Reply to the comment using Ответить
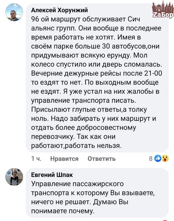Viewport: 174px width, 221px height. 101,159
